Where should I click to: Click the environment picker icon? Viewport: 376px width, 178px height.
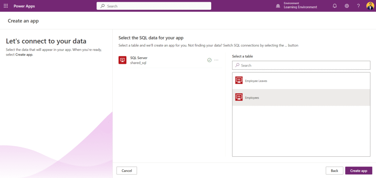[x=278, y=6]
